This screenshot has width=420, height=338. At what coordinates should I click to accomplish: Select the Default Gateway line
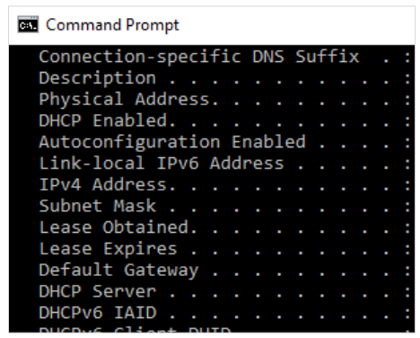coord(224,271)
